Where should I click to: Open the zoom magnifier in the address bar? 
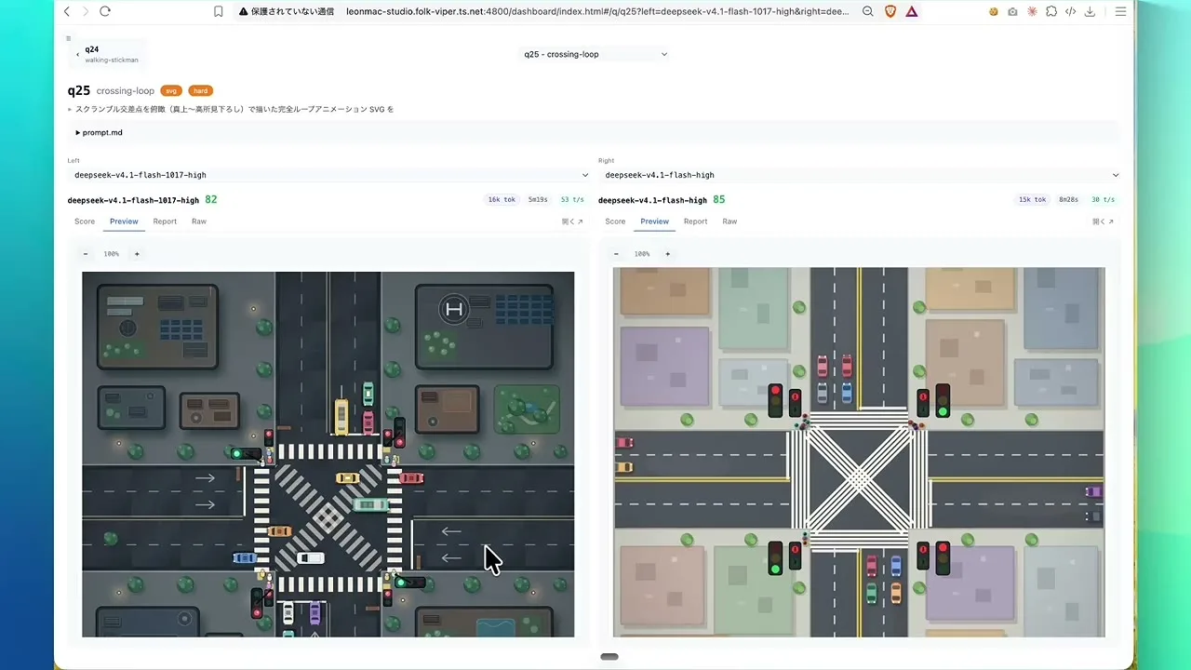tap(867, 11)
